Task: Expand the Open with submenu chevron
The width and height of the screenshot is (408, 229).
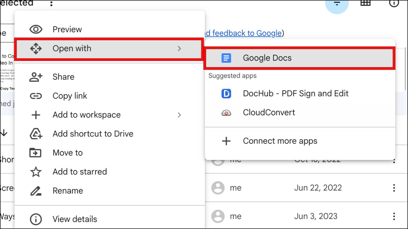Action: (179, 48)
